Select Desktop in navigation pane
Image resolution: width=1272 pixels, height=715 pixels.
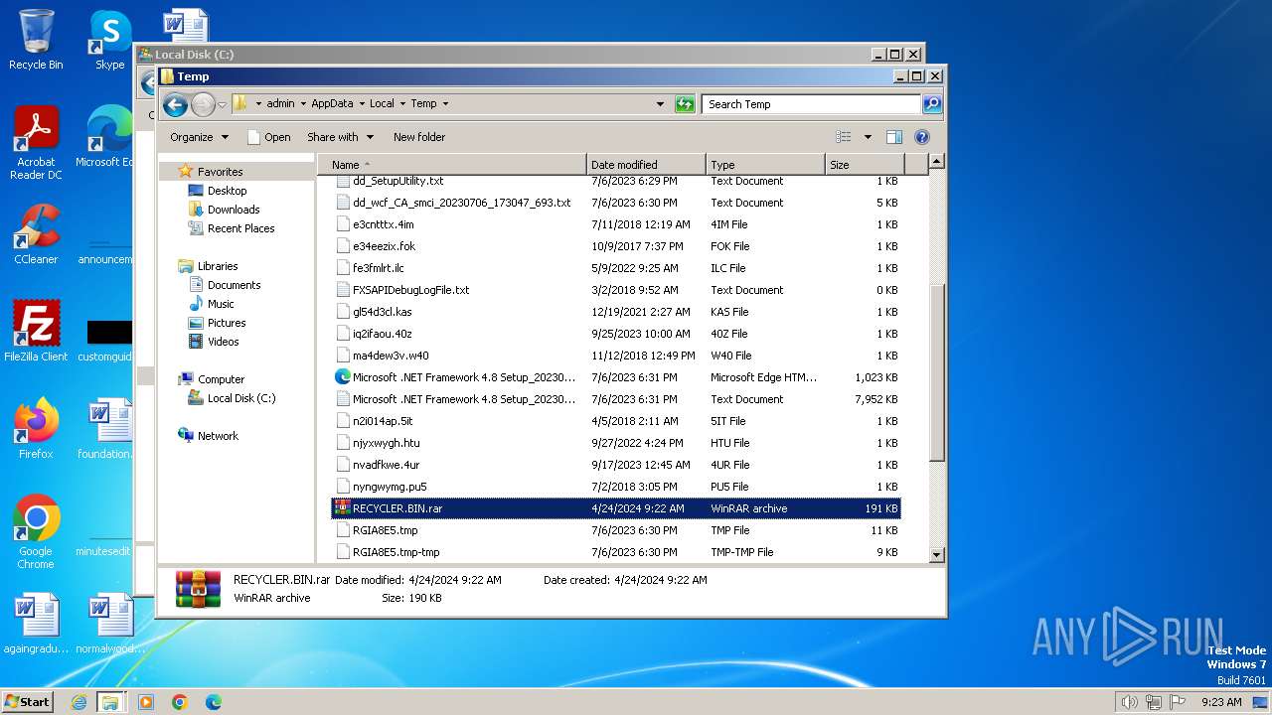point(227,191)
